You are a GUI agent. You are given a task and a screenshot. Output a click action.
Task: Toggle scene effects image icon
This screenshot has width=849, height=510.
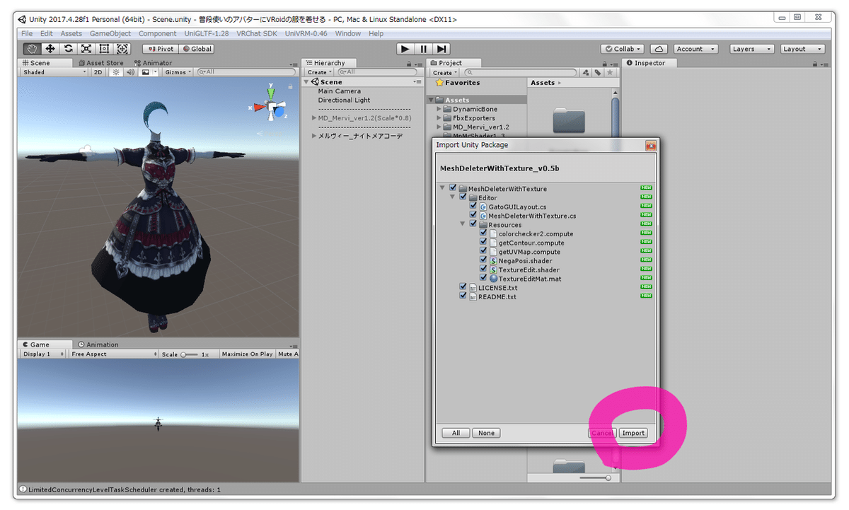[x=146, y=72]
